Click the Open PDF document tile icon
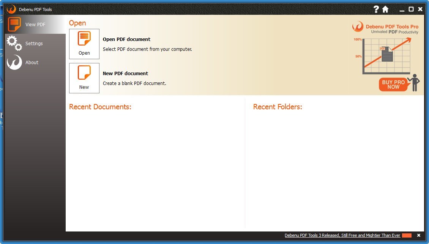429x244 pixels. pos(84,44)
